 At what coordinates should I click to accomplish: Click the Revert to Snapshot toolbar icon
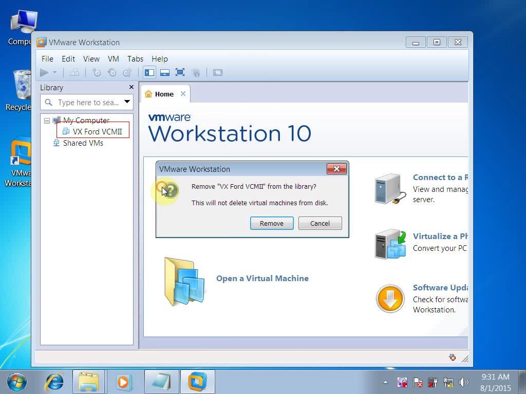pos(112,72)
